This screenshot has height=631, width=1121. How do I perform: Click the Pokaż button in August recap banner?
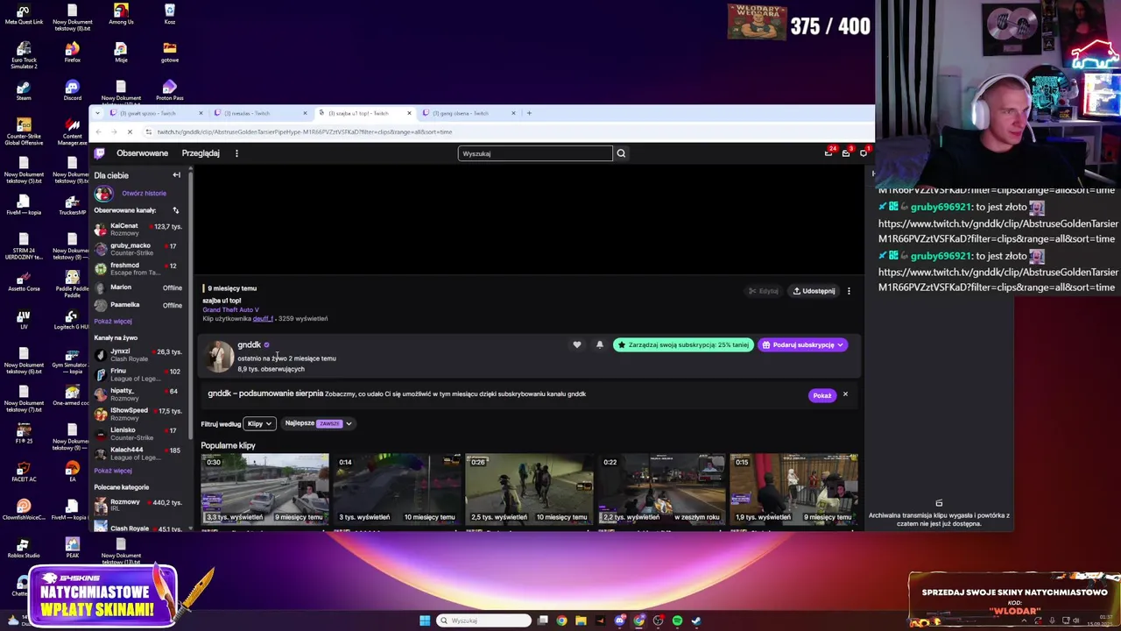821,395
